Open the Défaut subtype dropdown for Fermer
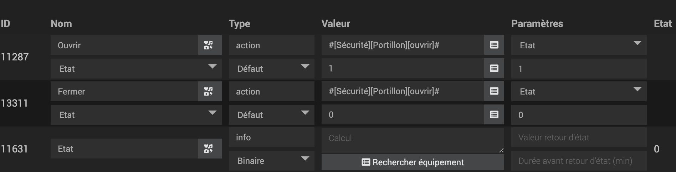The width and height of the screenshot is (676, 172). [x=271, y=115]
